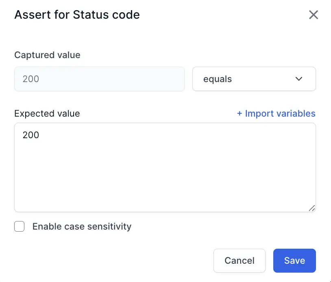Click the Assert for Status code title

pos(77,15)
